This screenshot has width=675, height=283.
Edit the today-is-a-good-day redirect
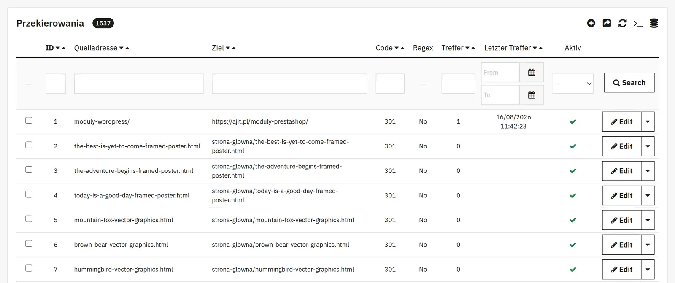point(622,196)
